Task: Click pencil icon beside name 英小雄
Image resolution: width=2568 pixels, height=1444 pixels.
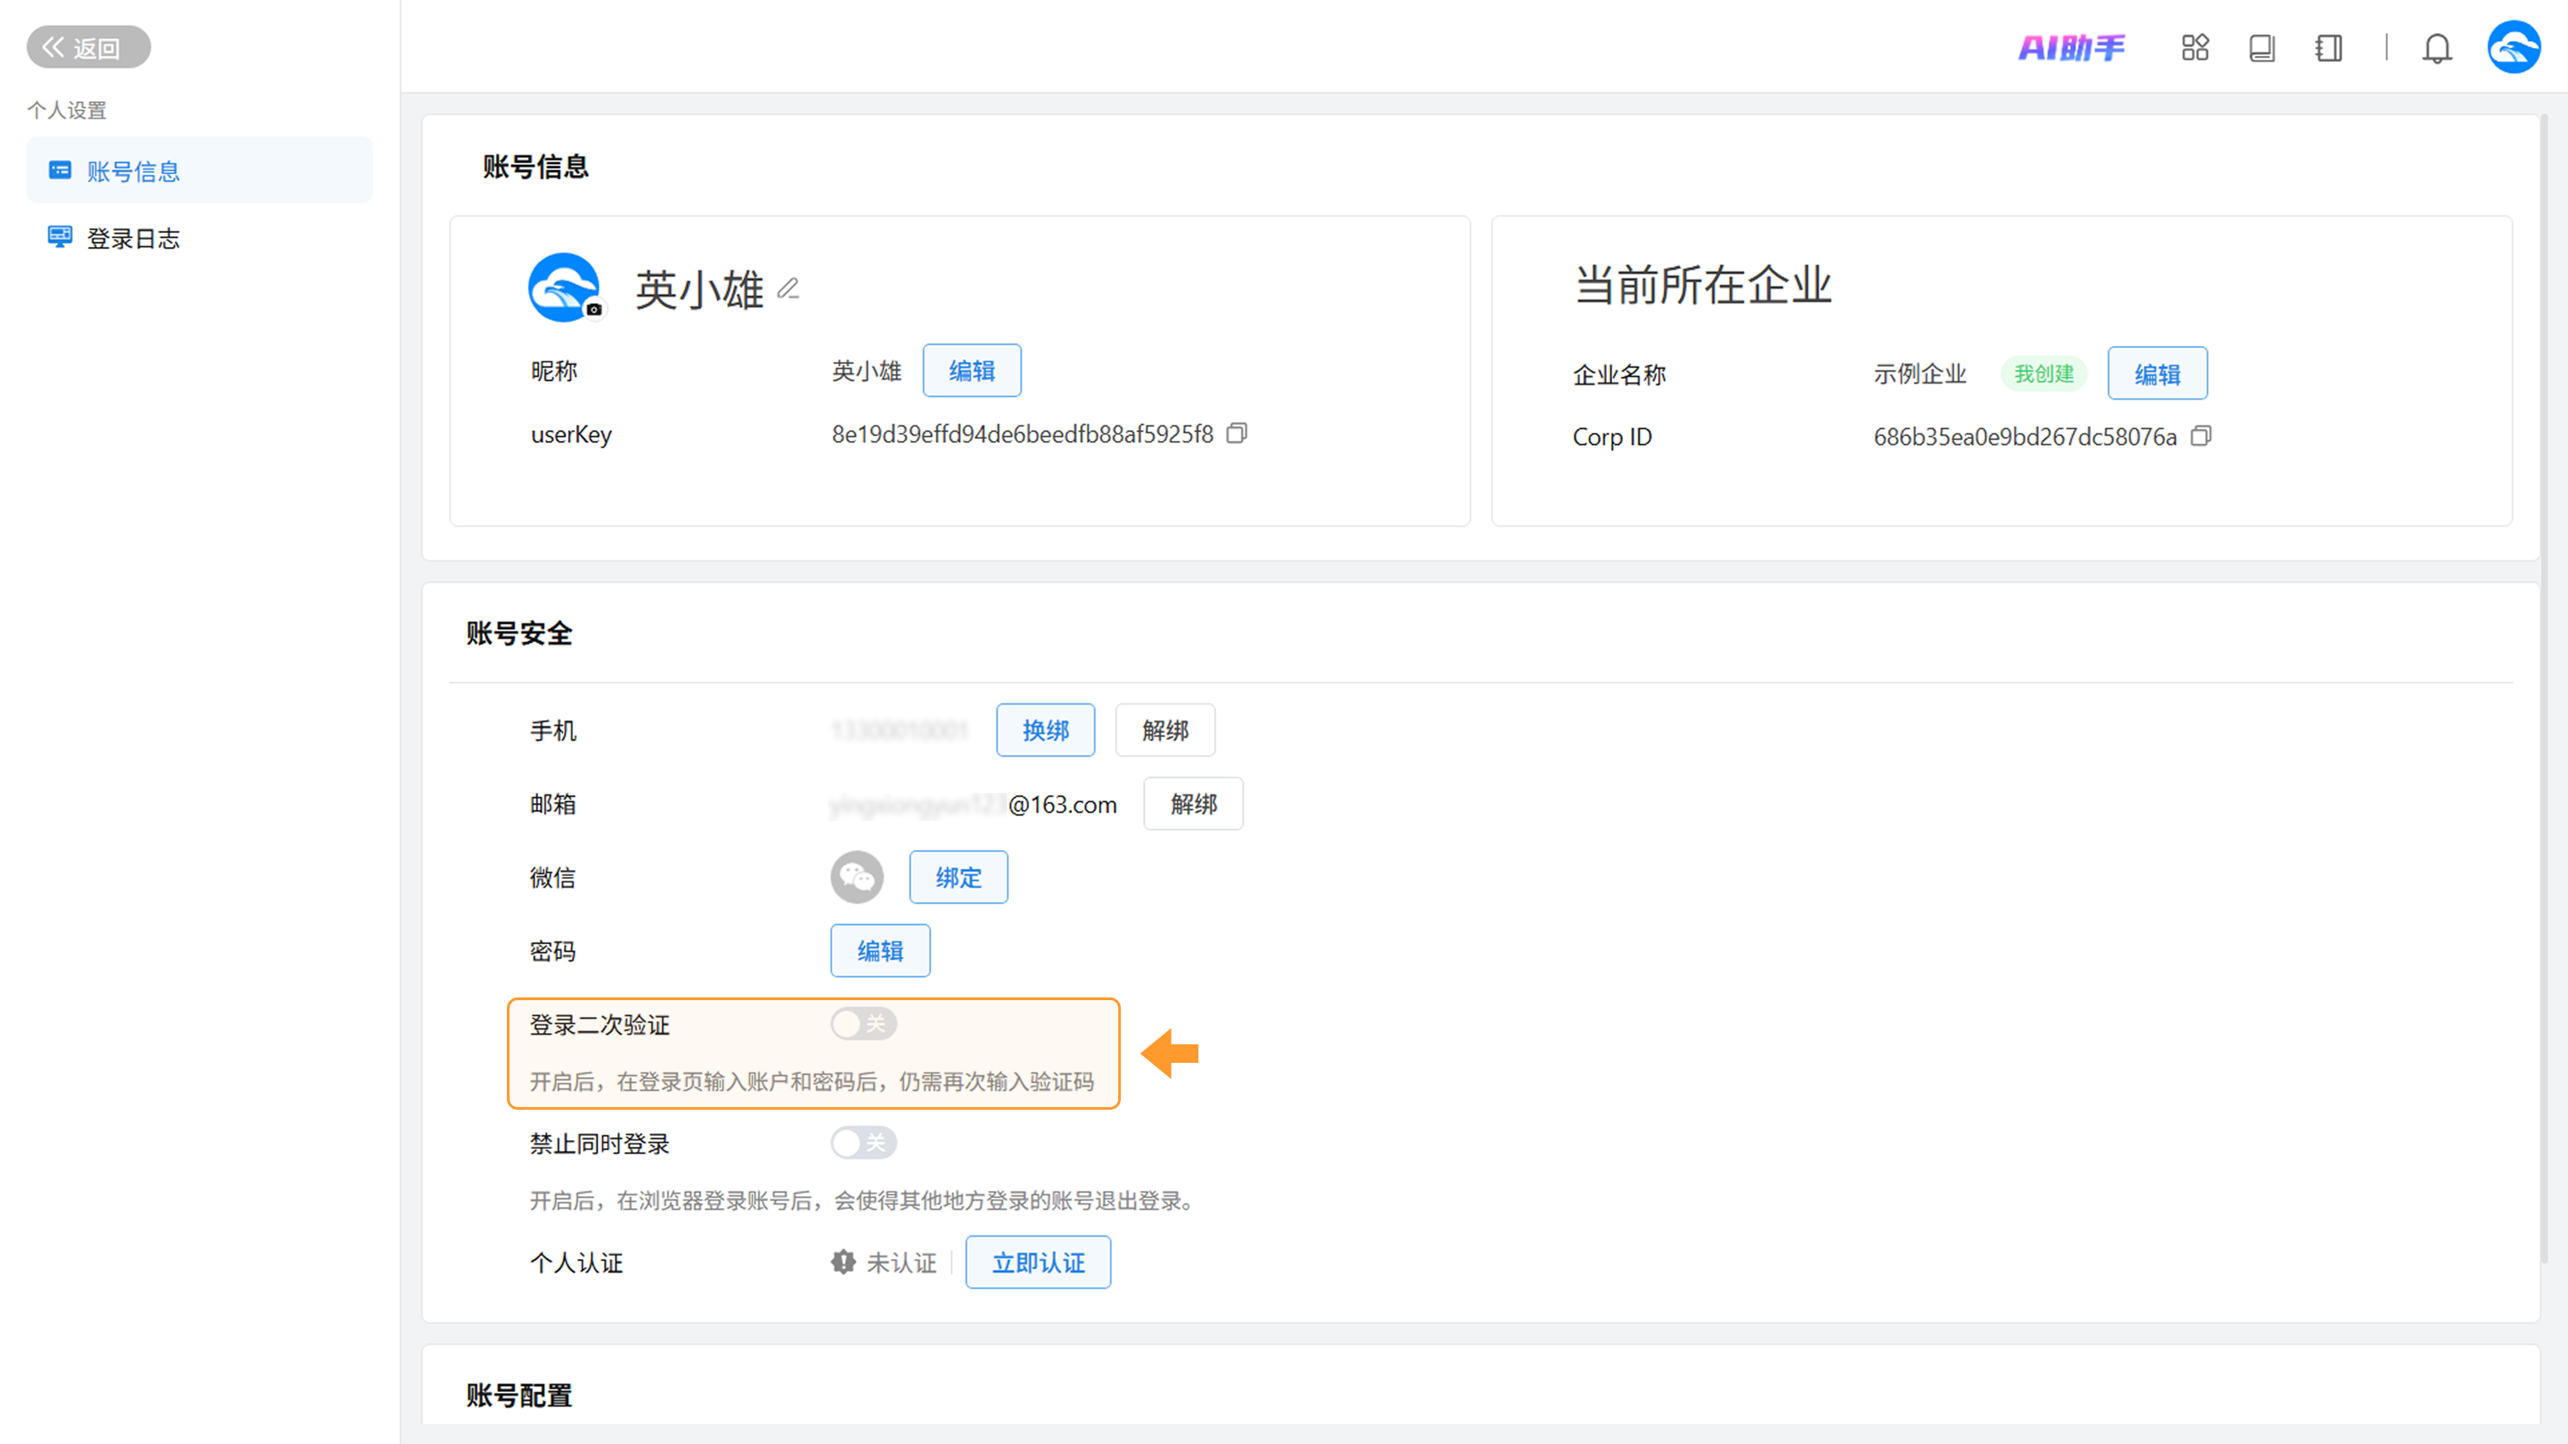Action: point(788,289)
